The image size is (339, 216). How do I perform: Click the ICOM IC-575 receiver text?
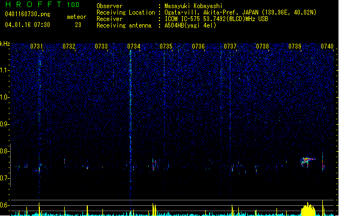(216, 19)
